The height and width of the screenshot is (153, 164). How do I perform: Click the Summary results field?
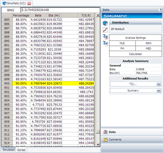coord(133,90)
